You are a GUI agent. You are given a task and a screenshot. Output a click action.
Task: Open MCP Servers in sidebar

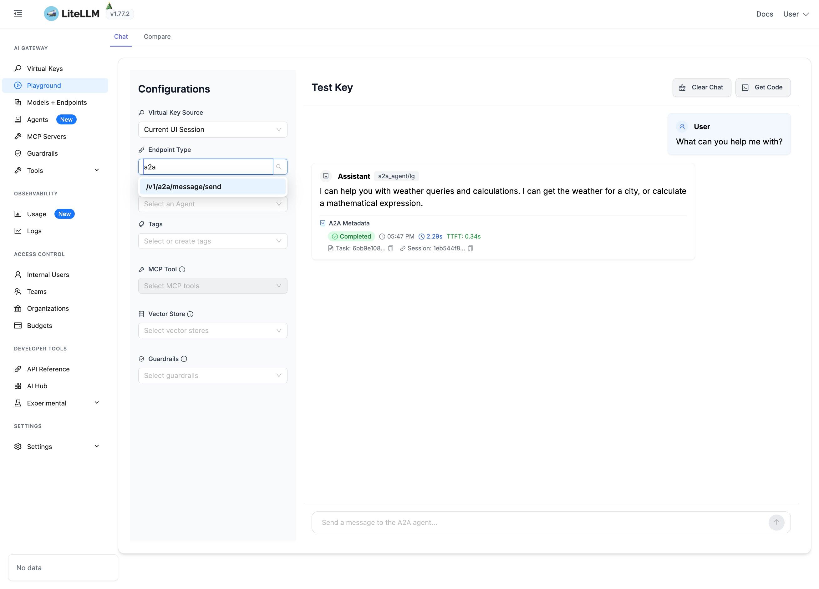[47, 136]
